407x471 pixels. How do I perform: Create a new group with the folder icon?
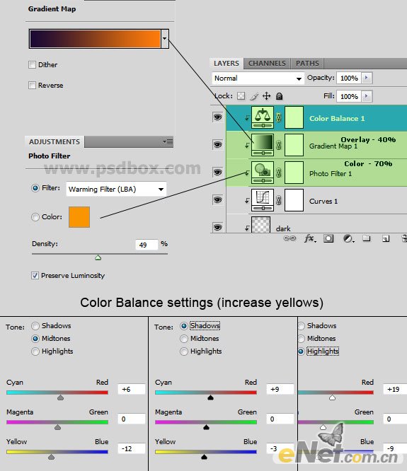(367, 238)
